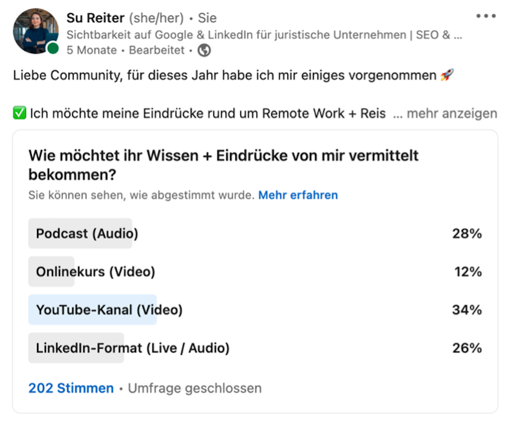
Task: Click the globe visibility icon next to Bearbeitet
Action: point(204,50)
